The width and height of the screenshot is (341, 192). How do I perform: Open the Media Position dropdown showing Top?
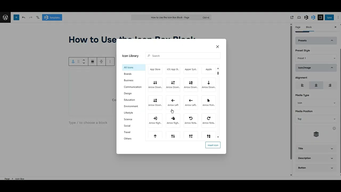coord(316,119)
